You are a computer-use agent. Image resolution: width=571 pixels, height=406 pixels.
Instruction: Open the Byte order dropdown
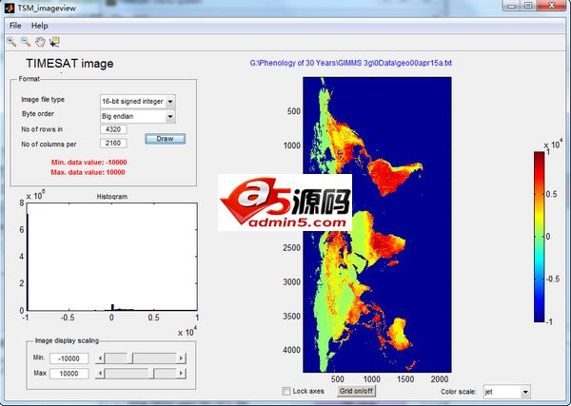point(170,116)
